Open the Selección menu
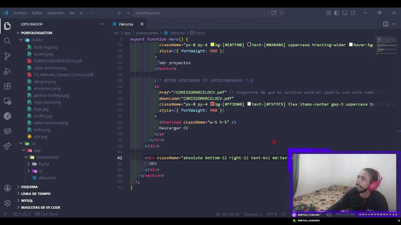The height and width of the screenshot is (225, 401). [56, 13]
